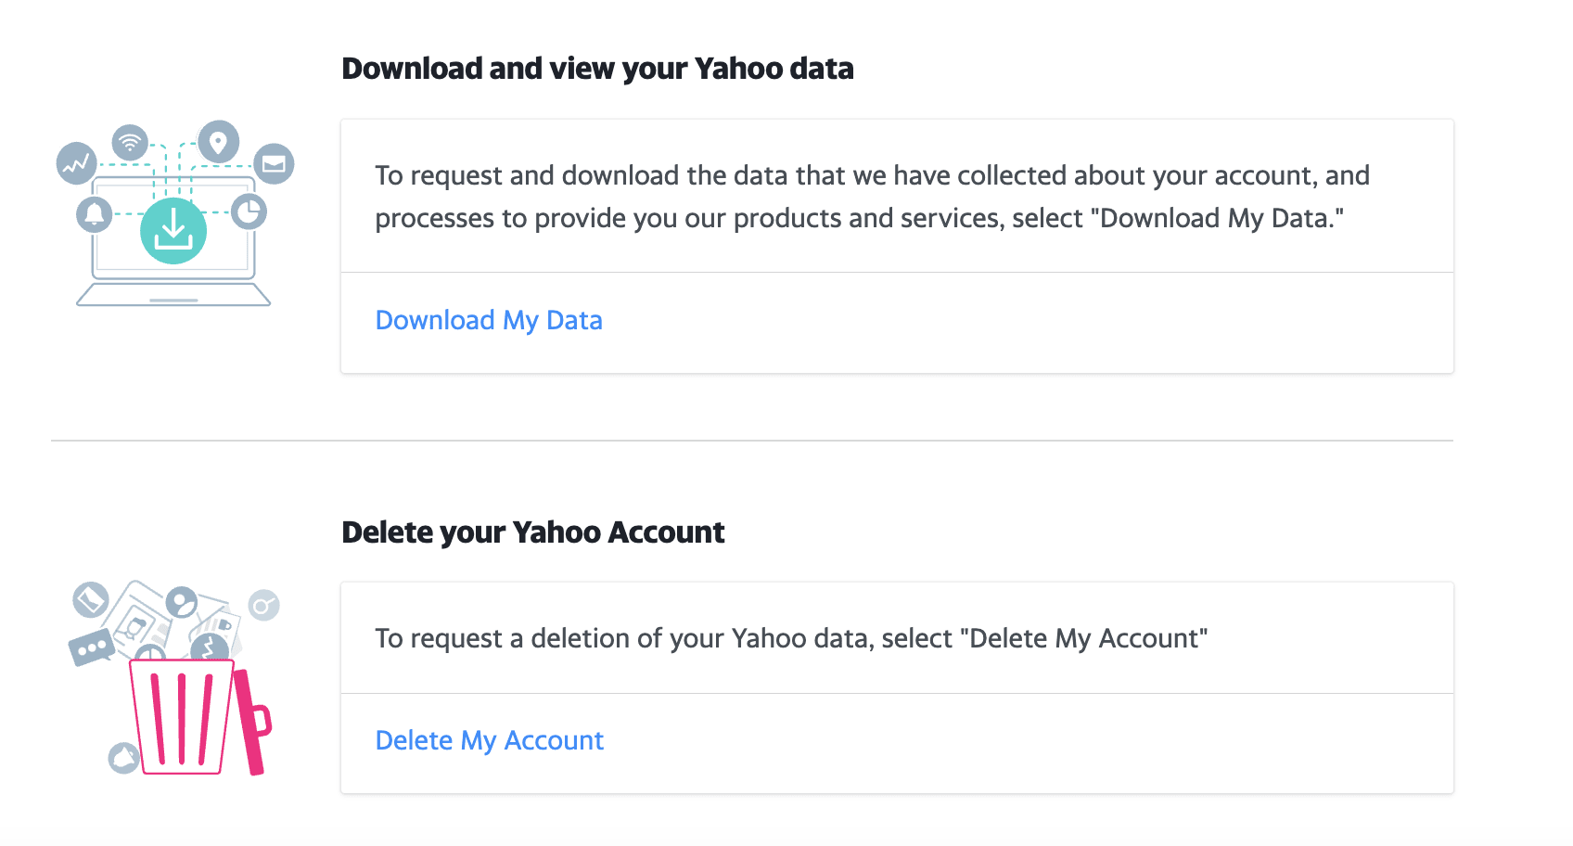
Task: Click the account deletion description text
Action: (x=791, y=638)
